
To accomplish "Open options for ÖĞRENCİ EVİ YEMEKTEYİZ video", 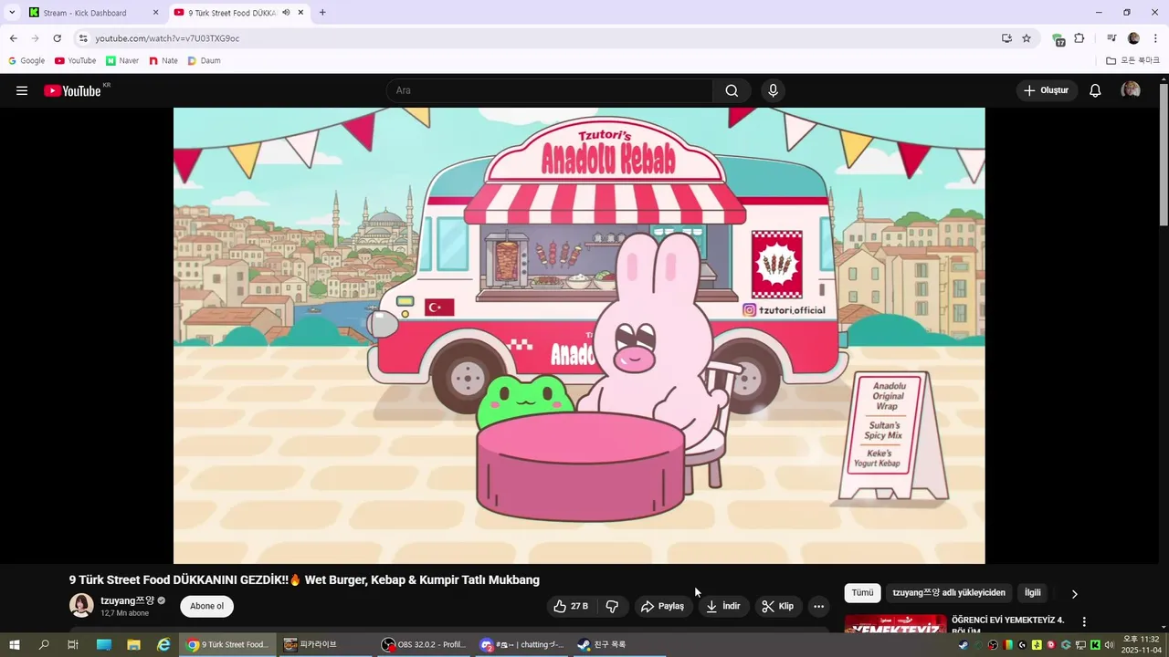I will tap(1084, 621).
